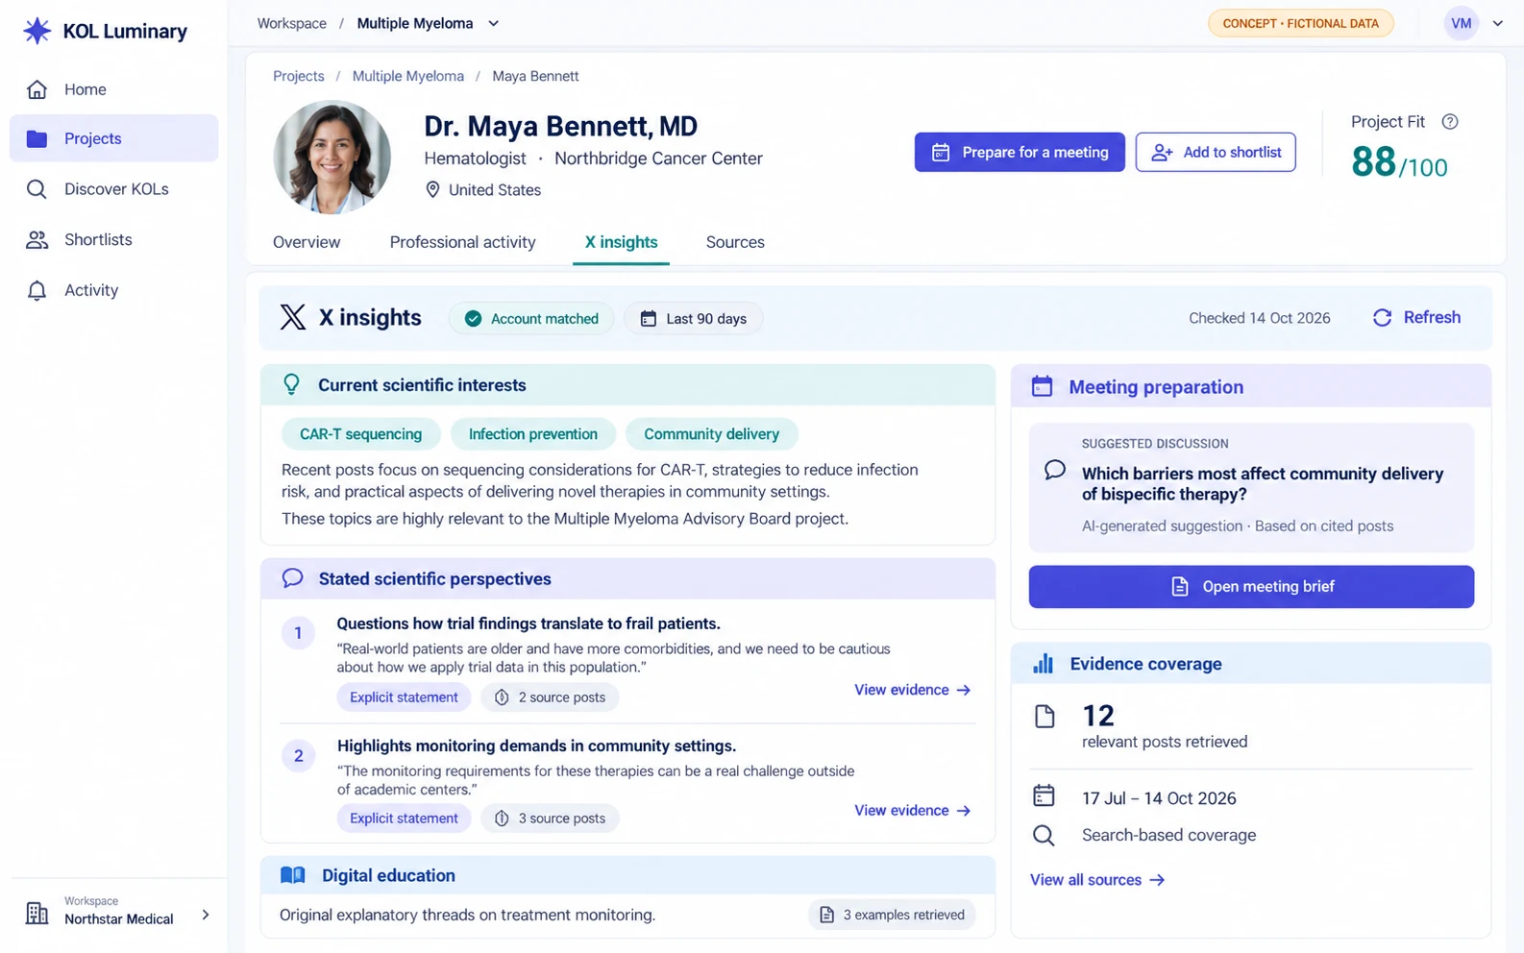Select the Infection prevention topic chip
This screenshot has height=953, width=1524.
coord(533,434)
